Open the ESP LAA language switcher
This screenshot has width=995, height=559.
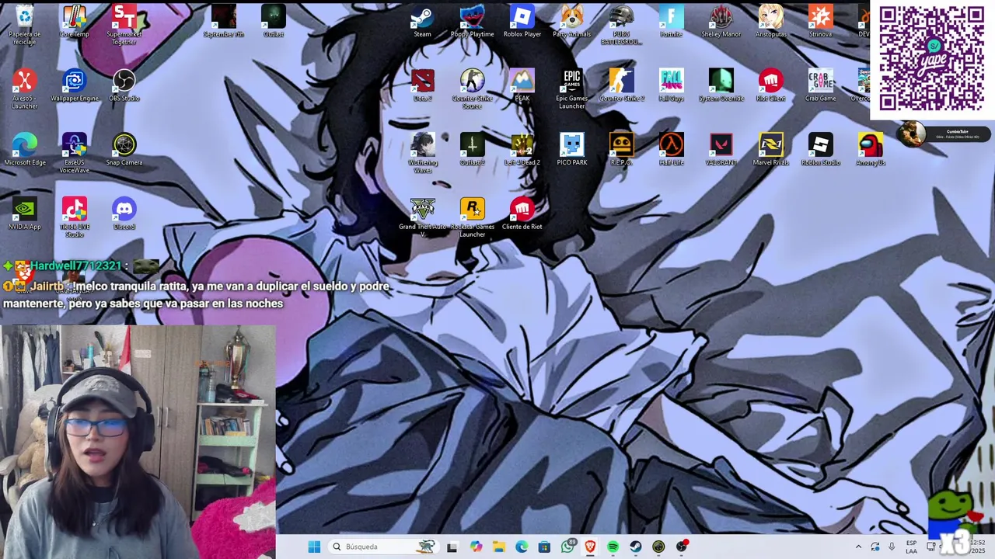pyautogui.click(x=911, y=547)
